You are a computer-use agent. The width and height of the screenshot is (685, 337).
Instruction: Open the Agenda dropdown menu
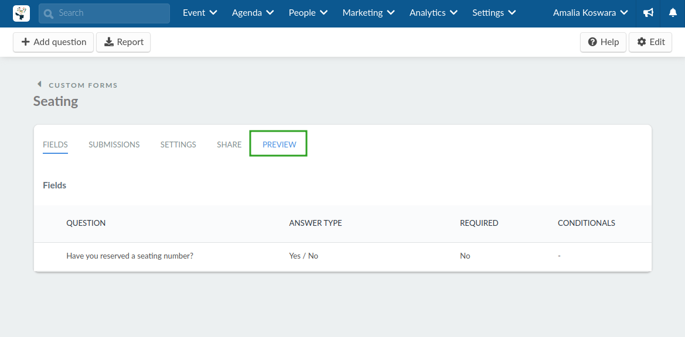pyautogui.click(x=253, y=13)
